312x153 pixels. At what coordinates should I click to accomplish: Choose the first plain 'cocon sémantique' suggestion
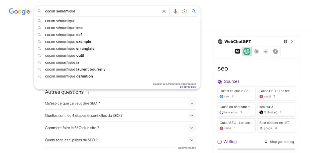117,21
